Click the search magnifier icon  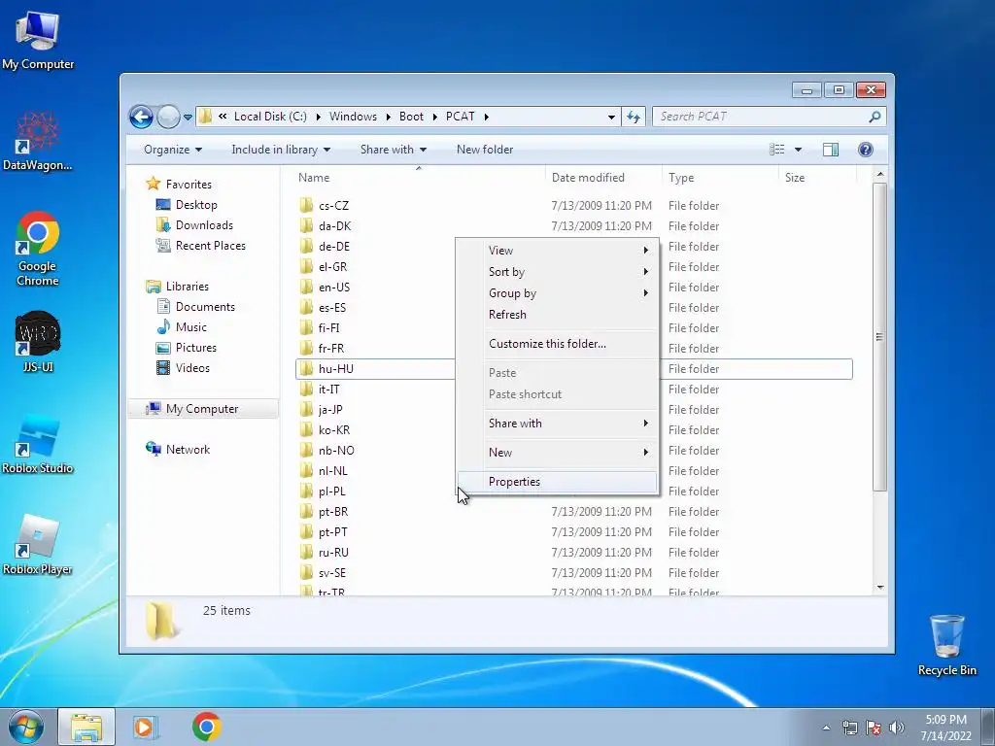point(875,117)
